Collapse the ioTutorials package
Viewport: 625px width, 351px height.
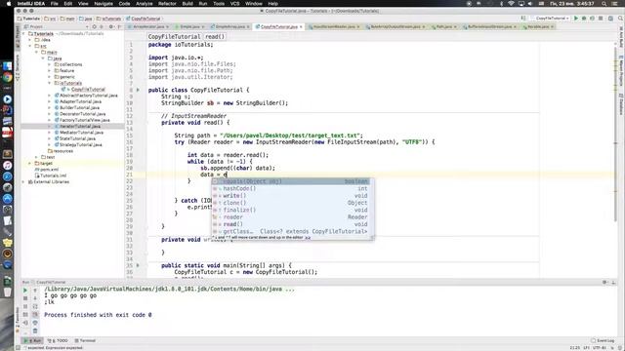pos(50,83)
